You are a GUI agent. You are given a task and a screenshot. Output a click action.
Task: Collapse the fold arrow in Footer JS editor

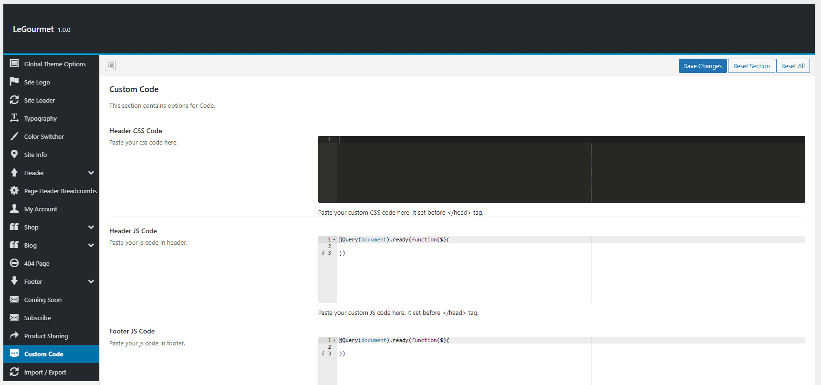coord(334,340)
